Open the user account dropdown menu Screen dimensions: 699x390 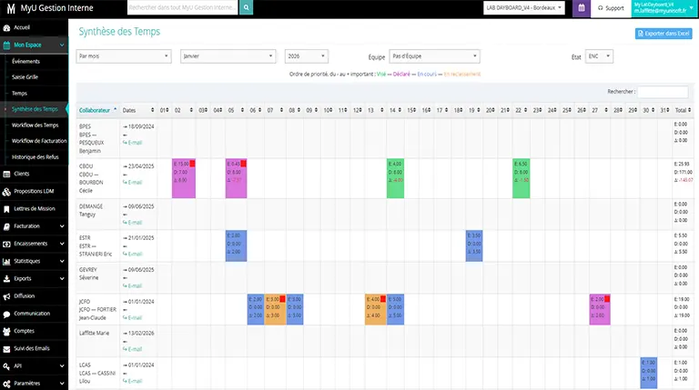point(664,8)
